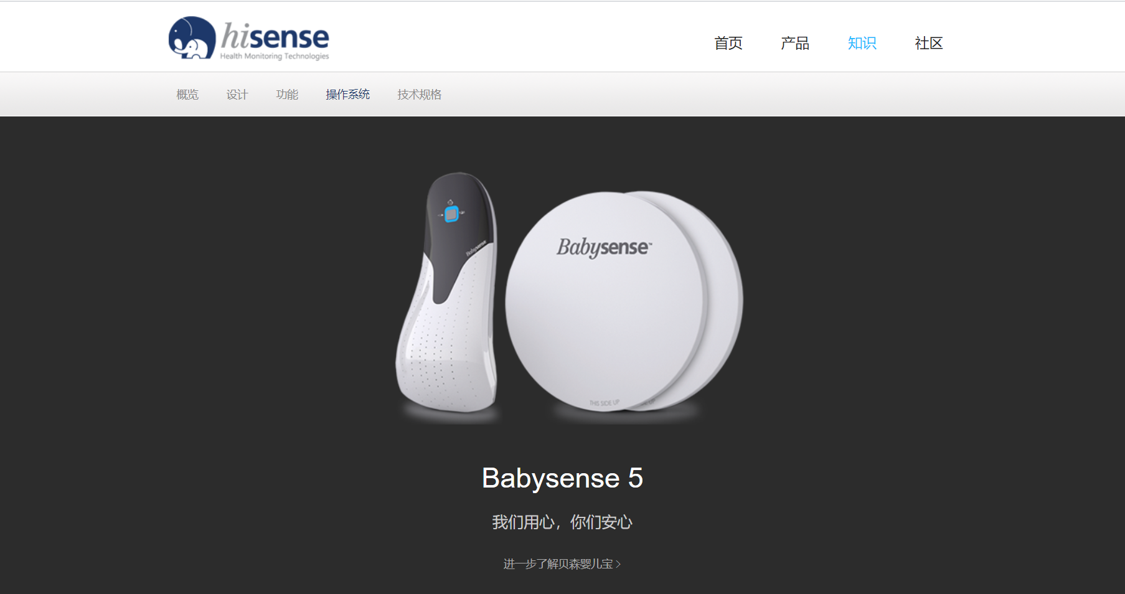Switch to the 概览 sub-tab
The width and height of the screenshot is (1125, 594).
pos(187,95)
